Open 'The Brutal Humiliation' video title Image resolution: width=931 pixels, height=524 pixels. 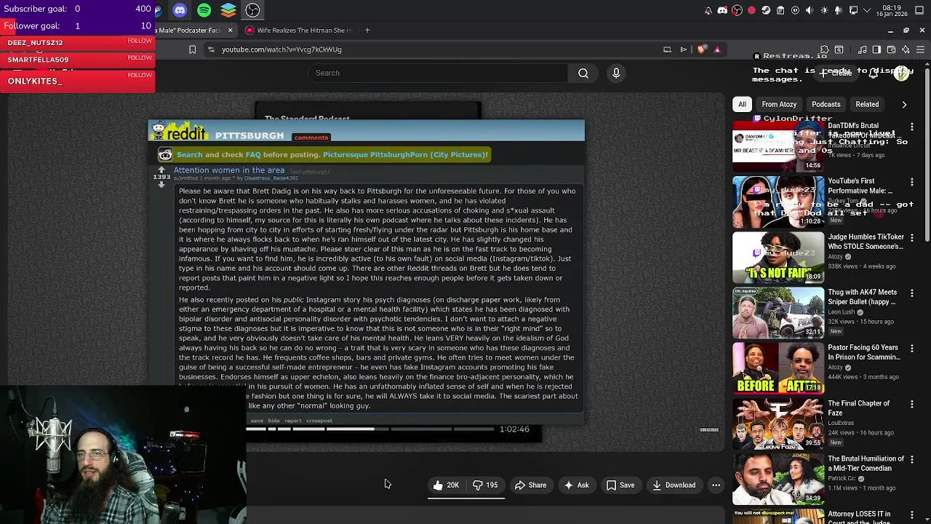(866, 464)
